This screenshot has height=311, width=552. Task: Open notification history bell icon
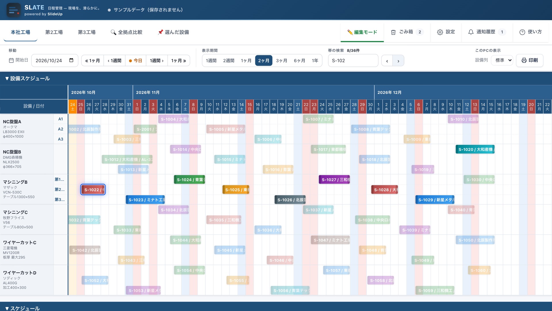(x=471, y=32)
